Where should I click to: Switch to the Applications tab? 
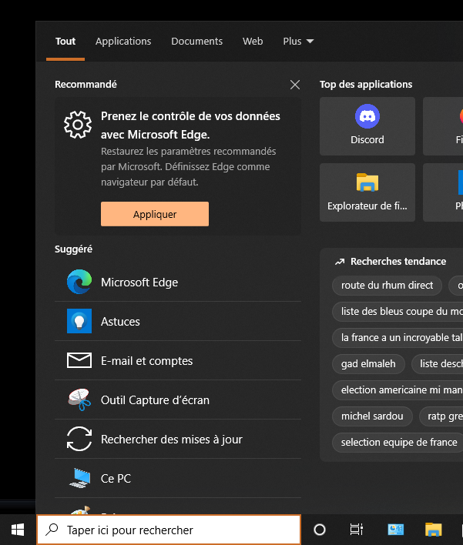click(x=123, y=42)
